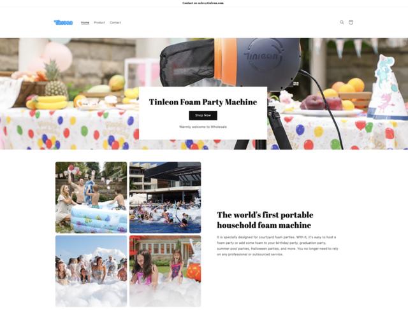Open the two girls in foam photo
Screen dimensions: 408x310
click(x=165, y=271)
